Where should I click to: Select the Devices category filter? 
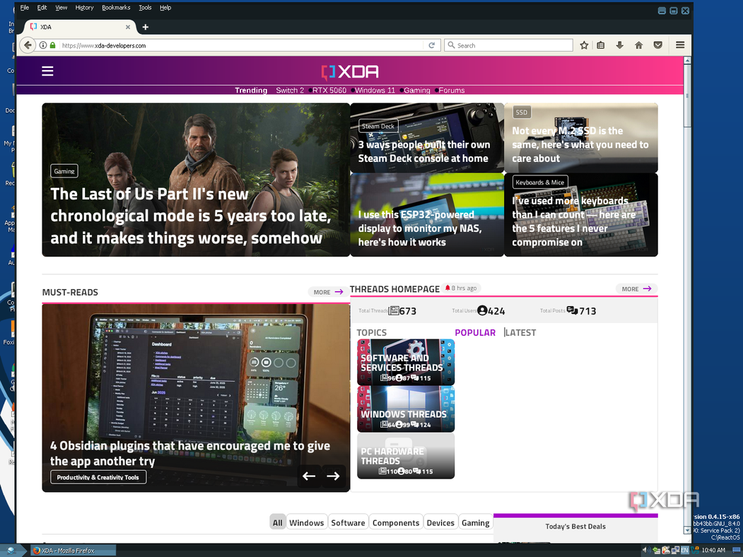pos(440,522)
